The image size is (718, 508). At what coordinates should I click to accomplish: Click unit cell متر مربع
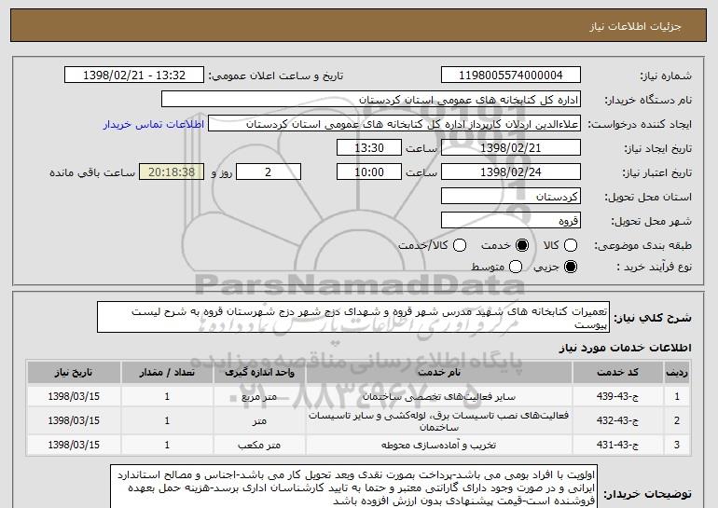click(259, 397)
